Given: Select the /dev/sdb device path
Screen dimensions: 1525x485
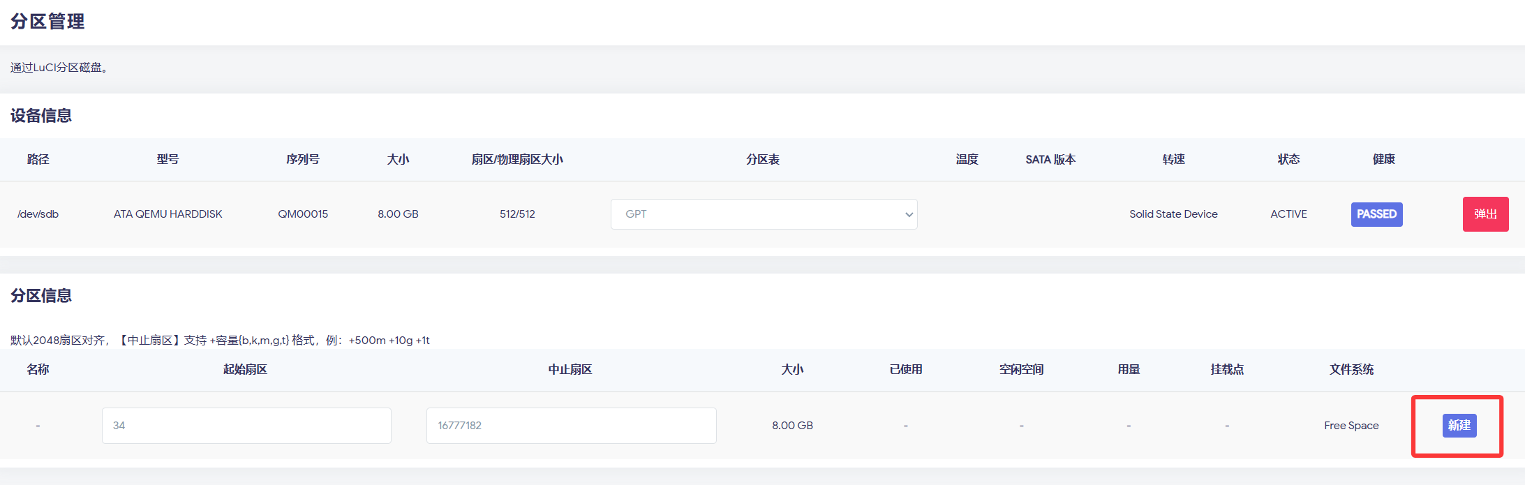Looking at the screenshot, I should point(38,214).
